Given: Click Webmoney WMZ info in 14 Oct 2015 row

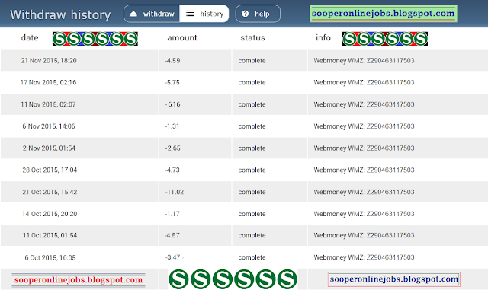Looking at the screenshot, I should point(364,214).
